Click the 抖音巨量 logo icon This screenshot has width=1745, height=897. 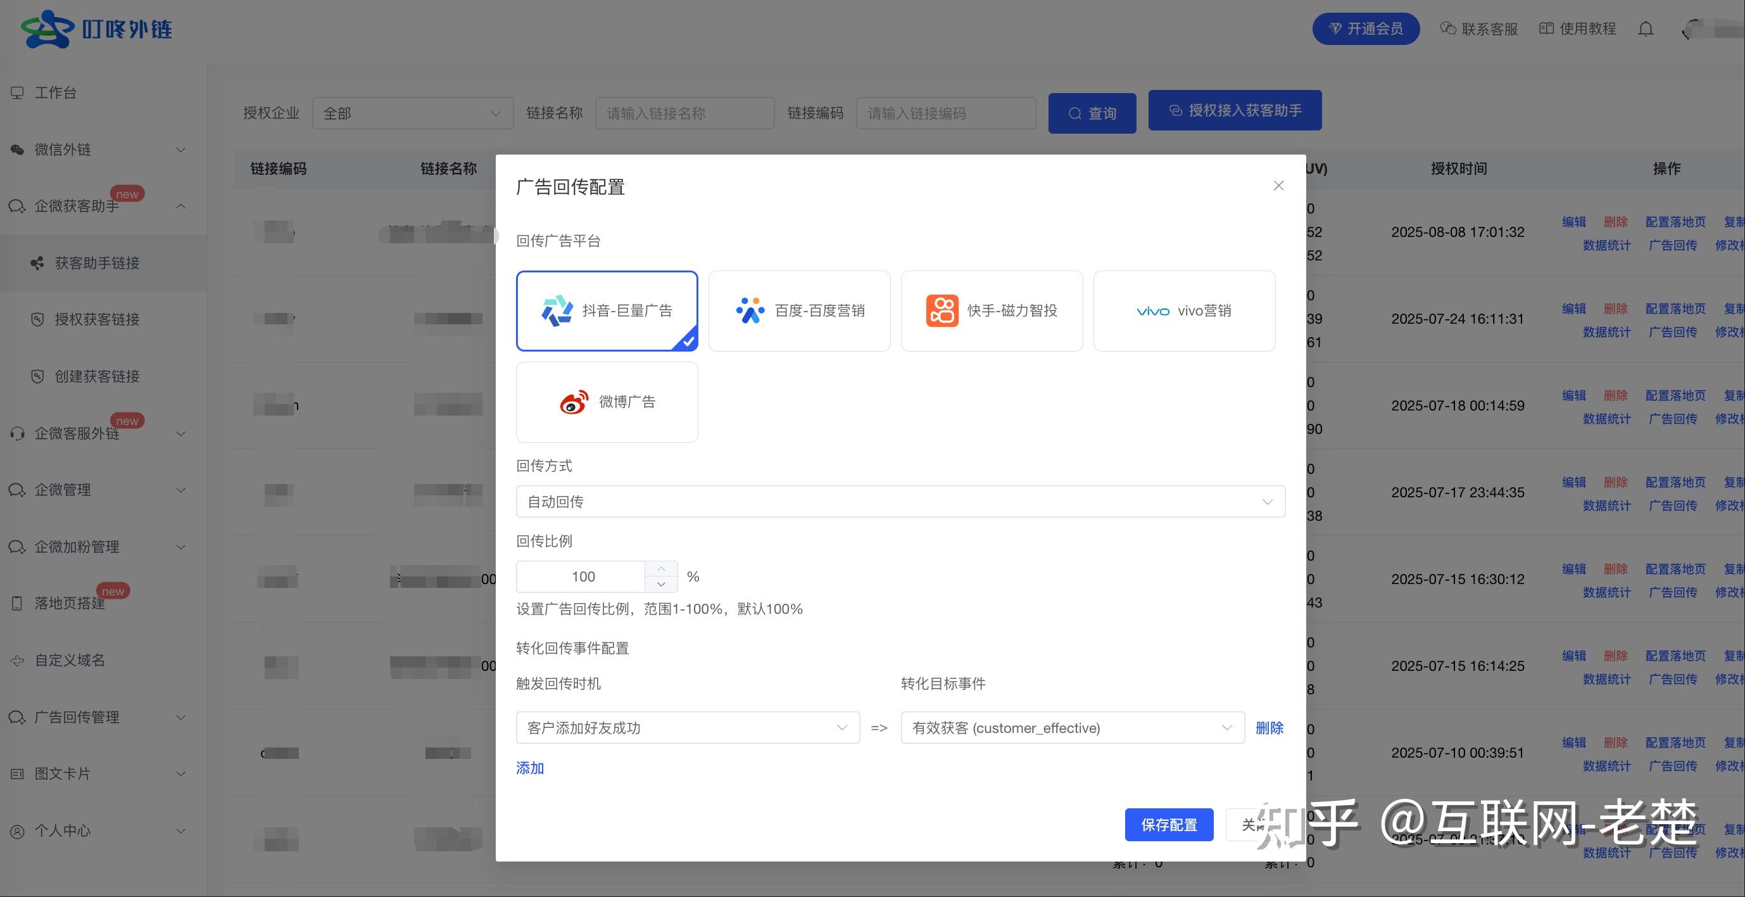pyautogui.click(x=557, y=311)
